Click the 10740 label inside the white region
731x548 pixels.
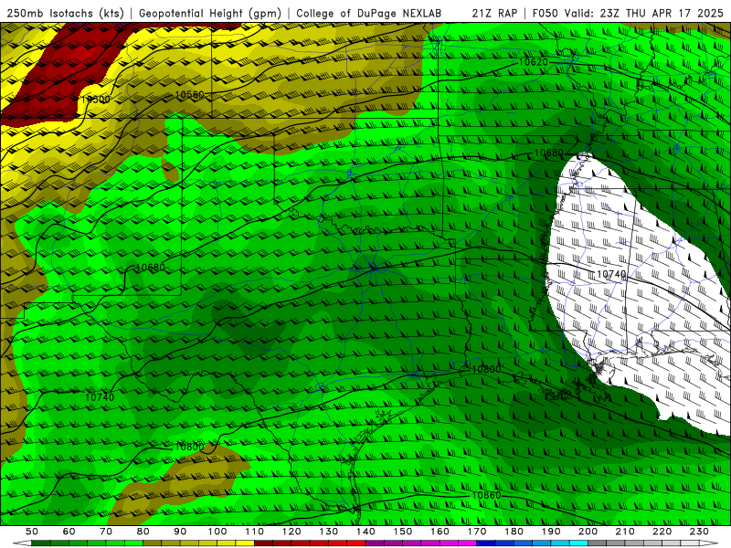click(611, 275)
